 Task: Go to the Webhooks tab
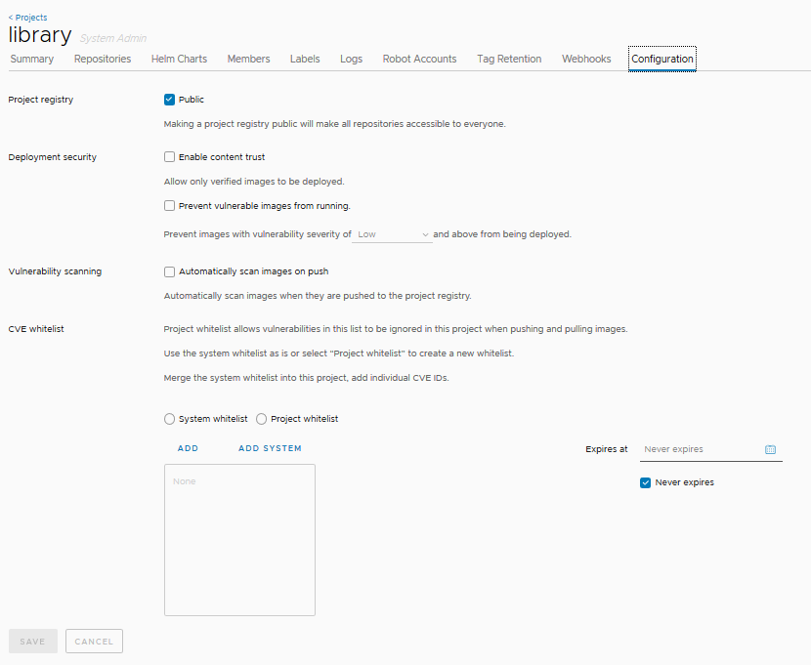(585, 59)
